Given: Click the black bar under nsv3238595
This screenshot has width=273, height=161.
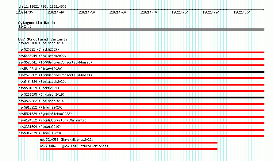Looking at the screenshot, I should [x=141, y=98].
